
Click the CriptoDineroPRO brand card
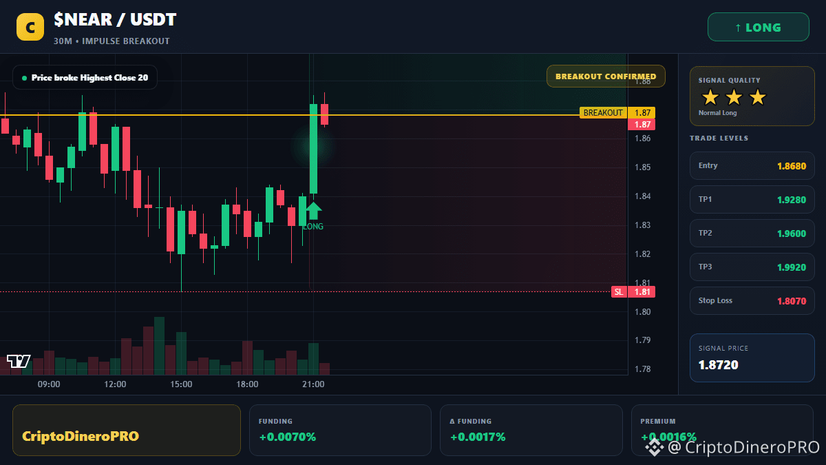127,430
